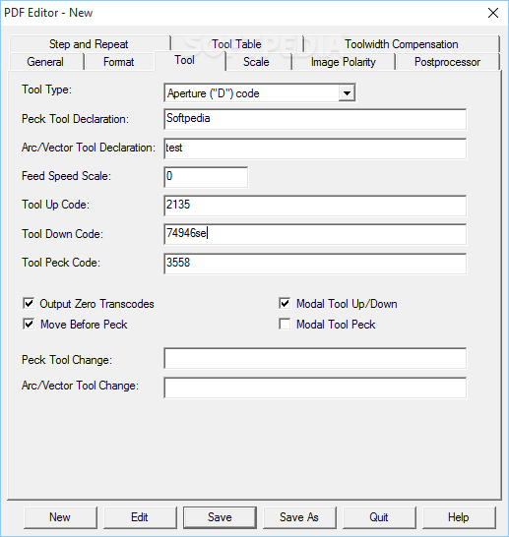Click the Tool Down Code field
The height and width of the screenshot is (537, 509).
[x=315, y=234]
